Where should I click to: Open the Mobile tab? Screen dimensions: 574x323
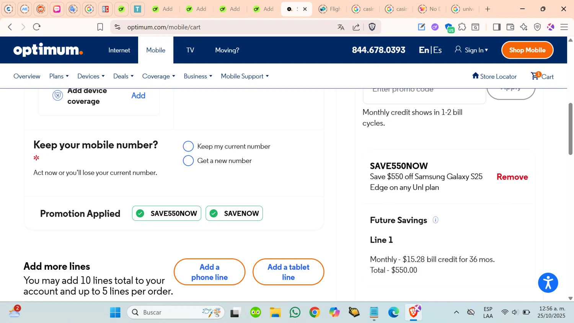coord(156,50)
